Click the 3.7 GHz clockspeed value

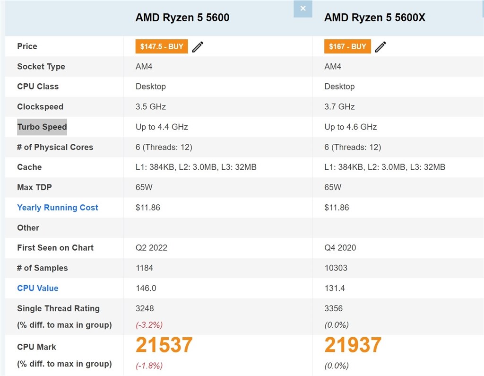click(339, 107)
